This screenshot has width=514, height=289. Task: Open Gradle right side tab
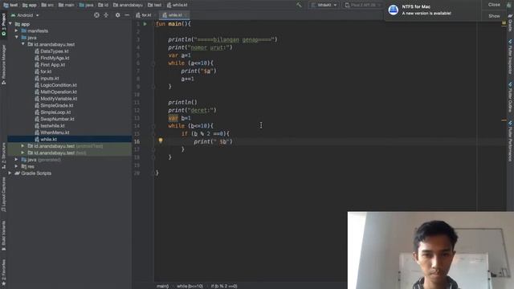click(x=511, y=23)
